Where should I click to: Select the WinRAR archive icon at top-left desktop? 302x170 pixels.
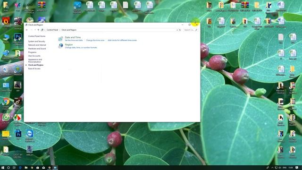click(42, 6)
